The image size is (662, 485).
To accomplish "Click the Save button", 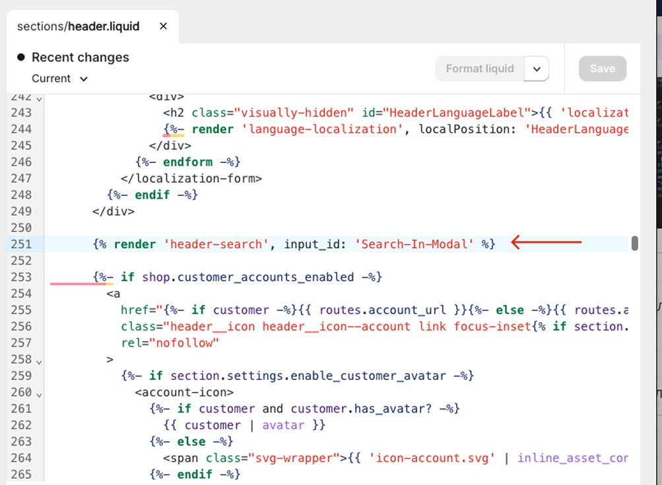I will click(x=603, y=69).
